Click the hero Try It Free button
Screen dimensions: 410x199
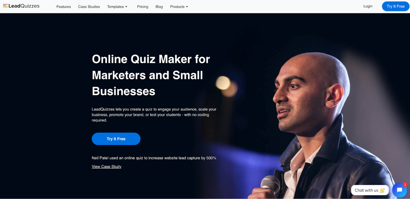pos(116,139)
